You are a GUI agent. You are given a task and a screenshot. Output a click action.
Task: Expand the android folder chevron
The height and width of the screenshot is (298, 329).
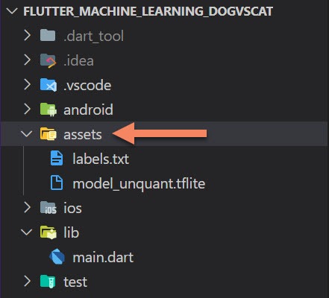pos(28,110)
